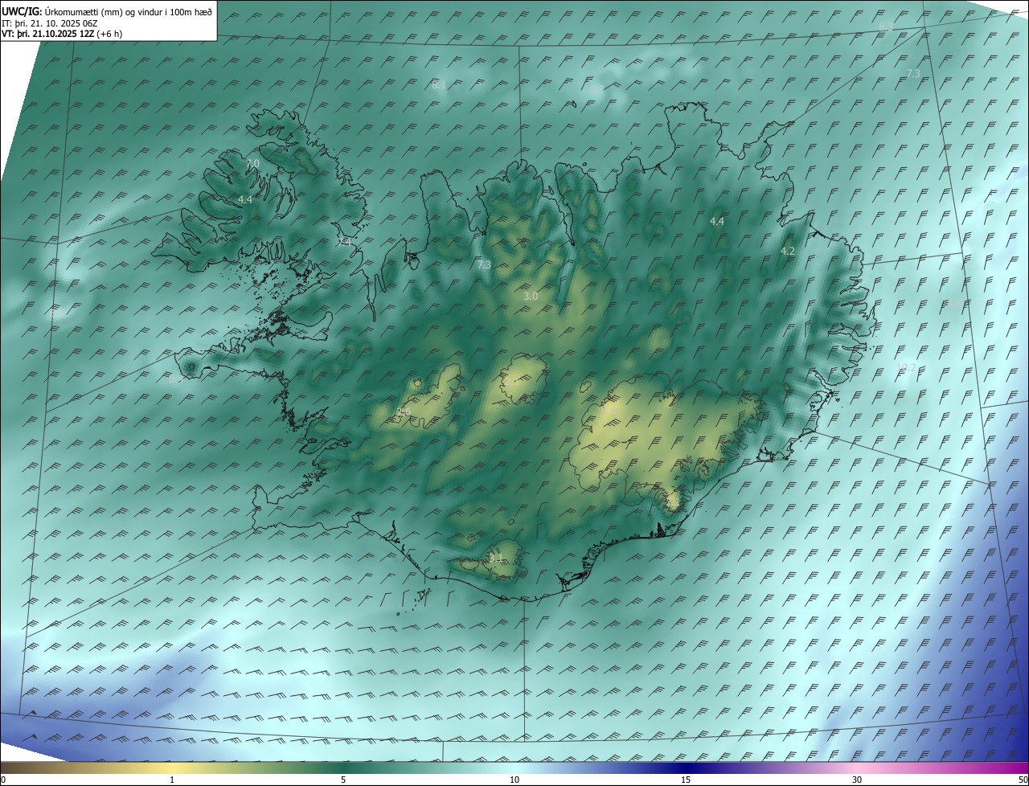Click the 10.2 value label on the map
The width and height of the screenshot is (1029, 786).
click(906, 367)
